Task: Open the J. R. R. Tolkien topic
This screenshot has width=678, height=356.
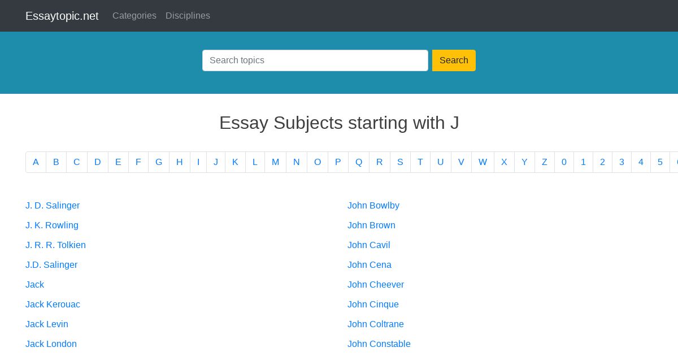Action: [55, 245]
